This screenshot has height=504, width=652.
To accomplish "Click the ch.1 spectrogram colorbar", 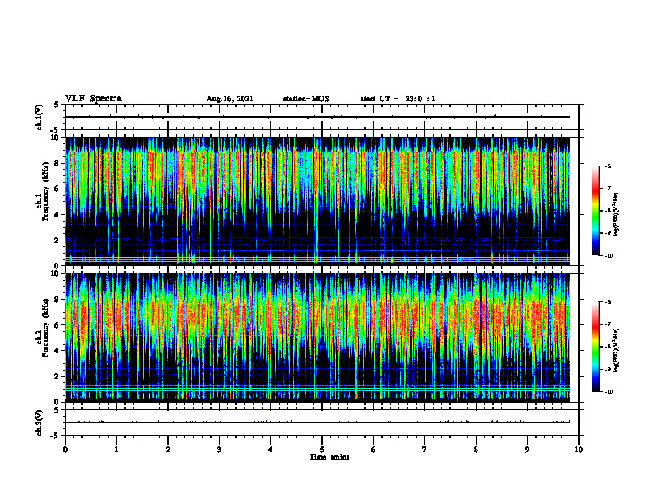I will [595, 211].
